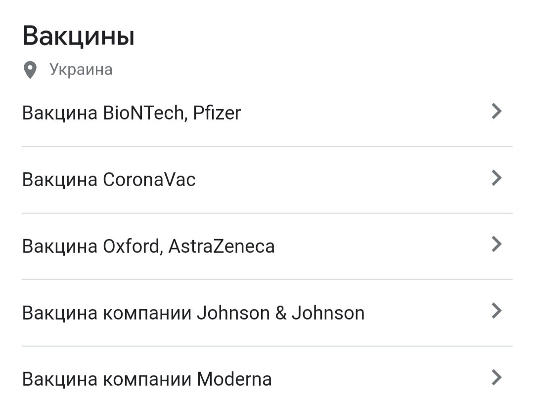Click the location pin icon beside Украина
Image resolution: width=534 pixels, height=407 pixels.
[30, 70]
